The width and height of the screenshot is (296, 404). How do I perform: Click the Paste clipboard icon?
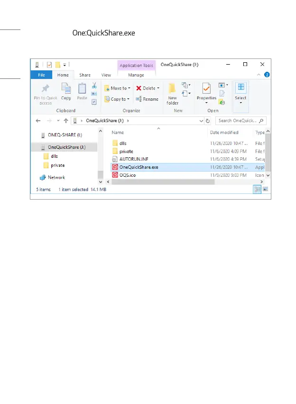pos(82,88)
